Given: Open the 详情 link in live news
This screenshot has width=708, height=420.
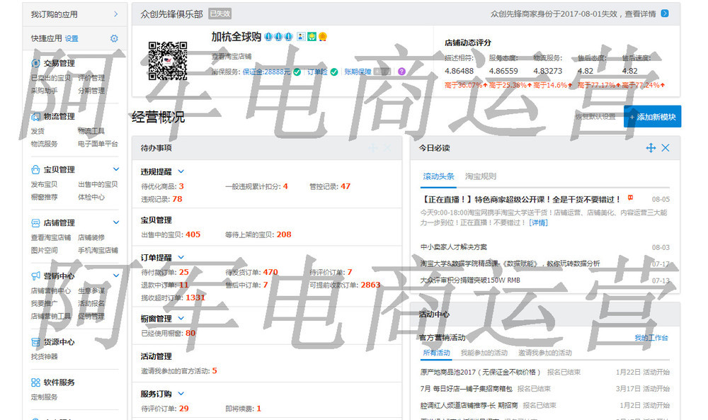Looking at the screenshot, I should coord(538,222).
